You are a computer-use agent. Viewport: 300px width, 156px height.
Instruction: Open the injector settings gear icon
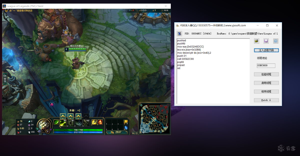click(276, 41)
